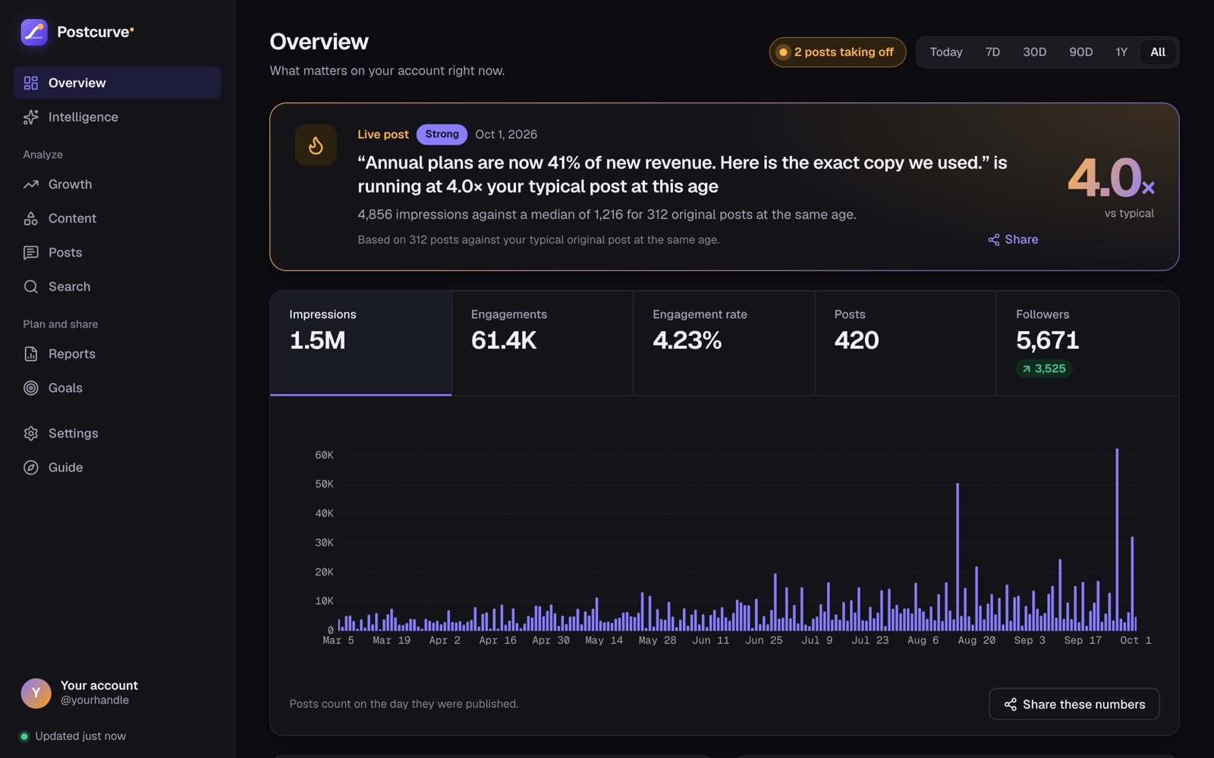Switch to the Engagements metric tab
Screen dimensions: 1214x758
(543, 343)
